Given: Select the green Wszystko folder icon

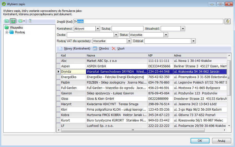Looking at the screenshot, I should (7, 27).
